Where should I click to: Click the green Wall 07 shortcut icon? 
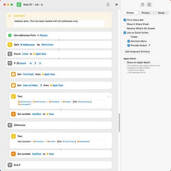19,5
